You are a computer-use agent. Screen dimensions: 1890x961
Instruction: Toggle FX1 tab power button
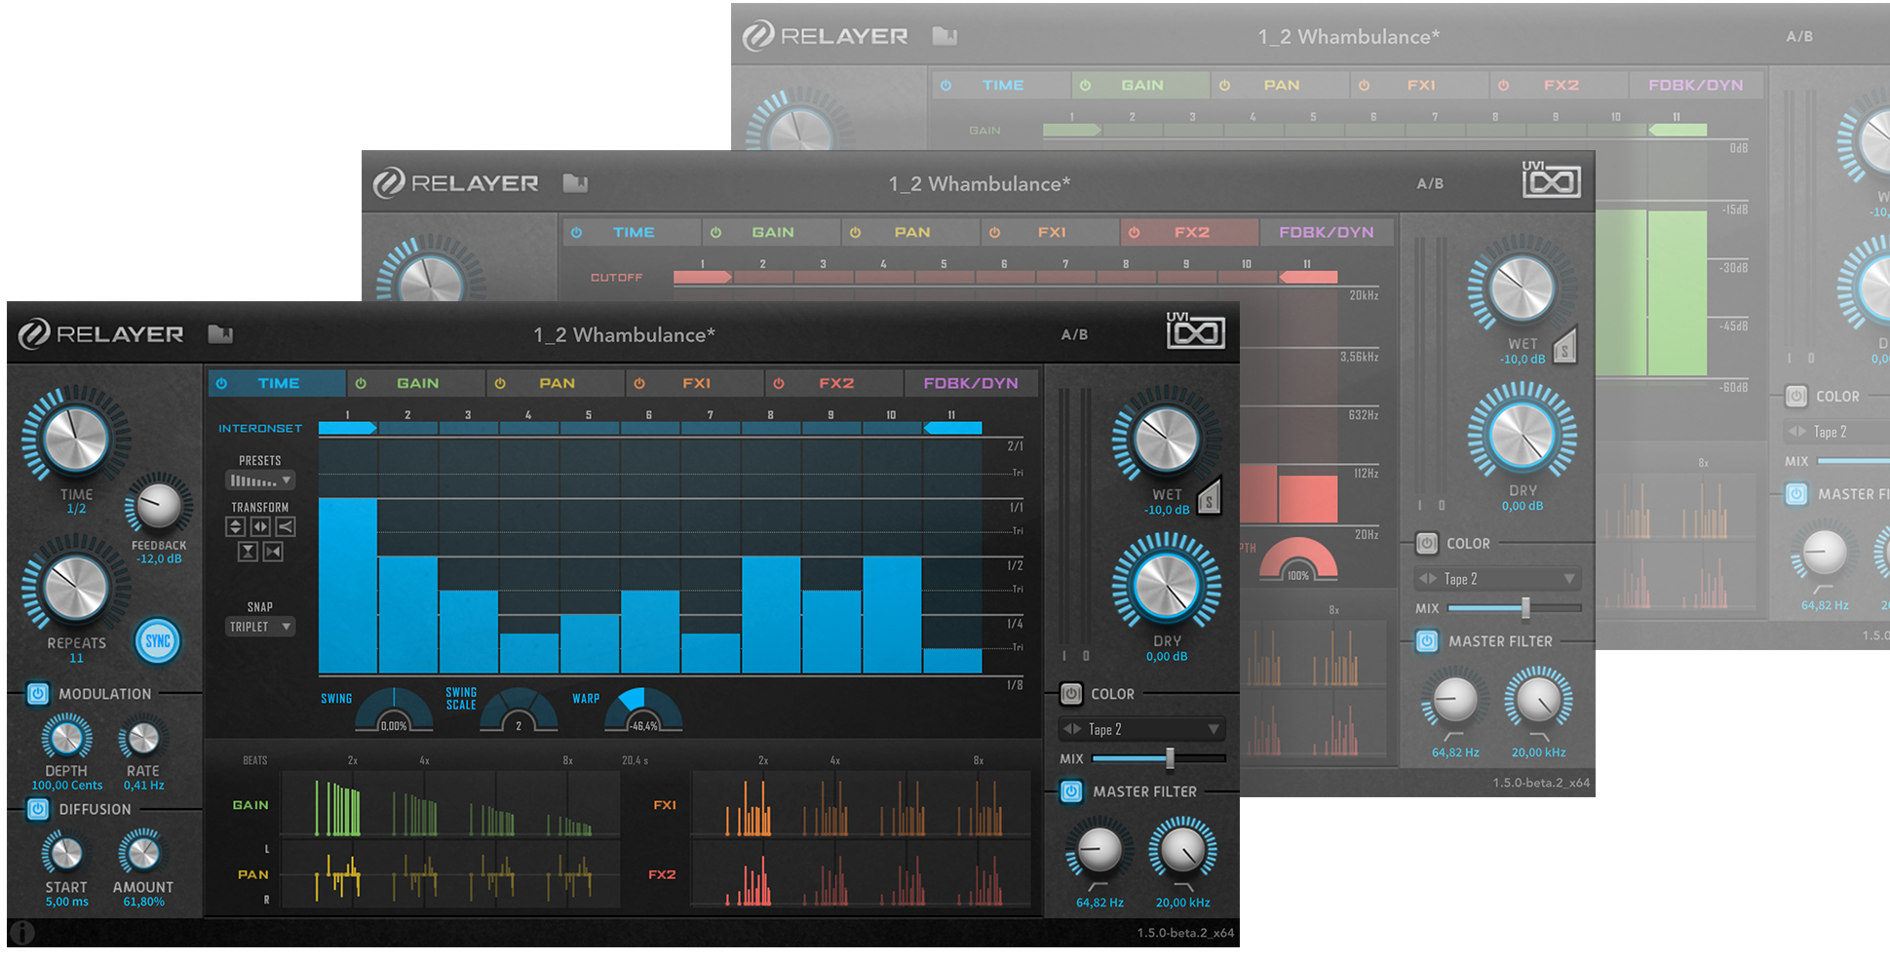pyautogui.click(x=639, y=383)
